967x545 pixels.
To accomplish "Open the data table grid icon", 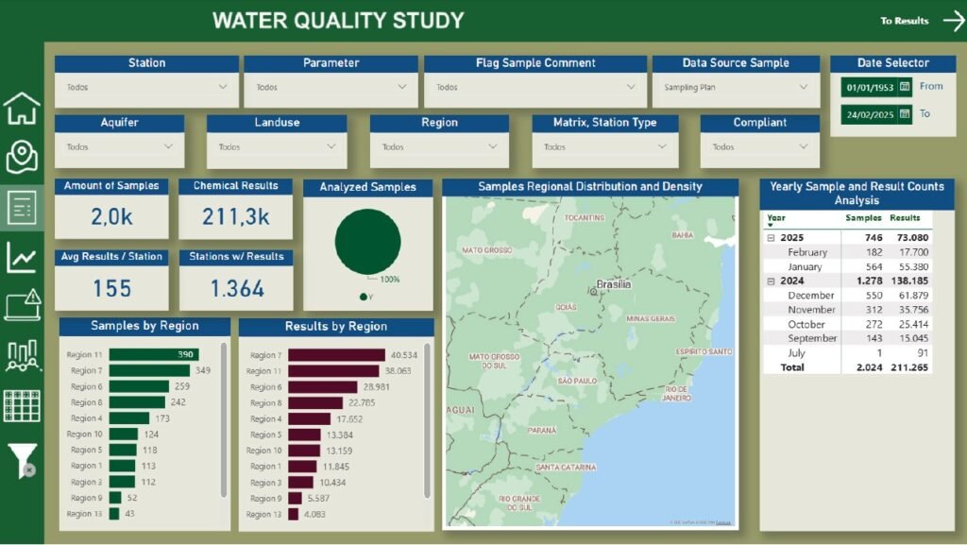I will pos(22,405).
